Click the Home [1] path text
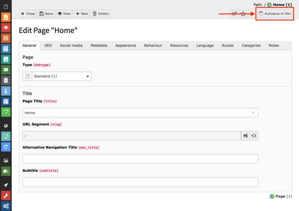The height and width of the screenshot is (211, 299). tap(282, 5)
